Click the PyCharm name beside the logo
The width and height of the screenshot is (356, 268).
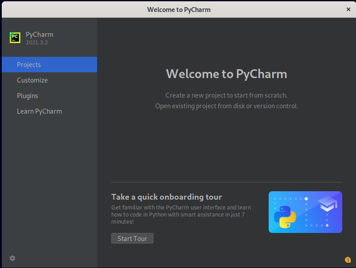coord(39,35)
